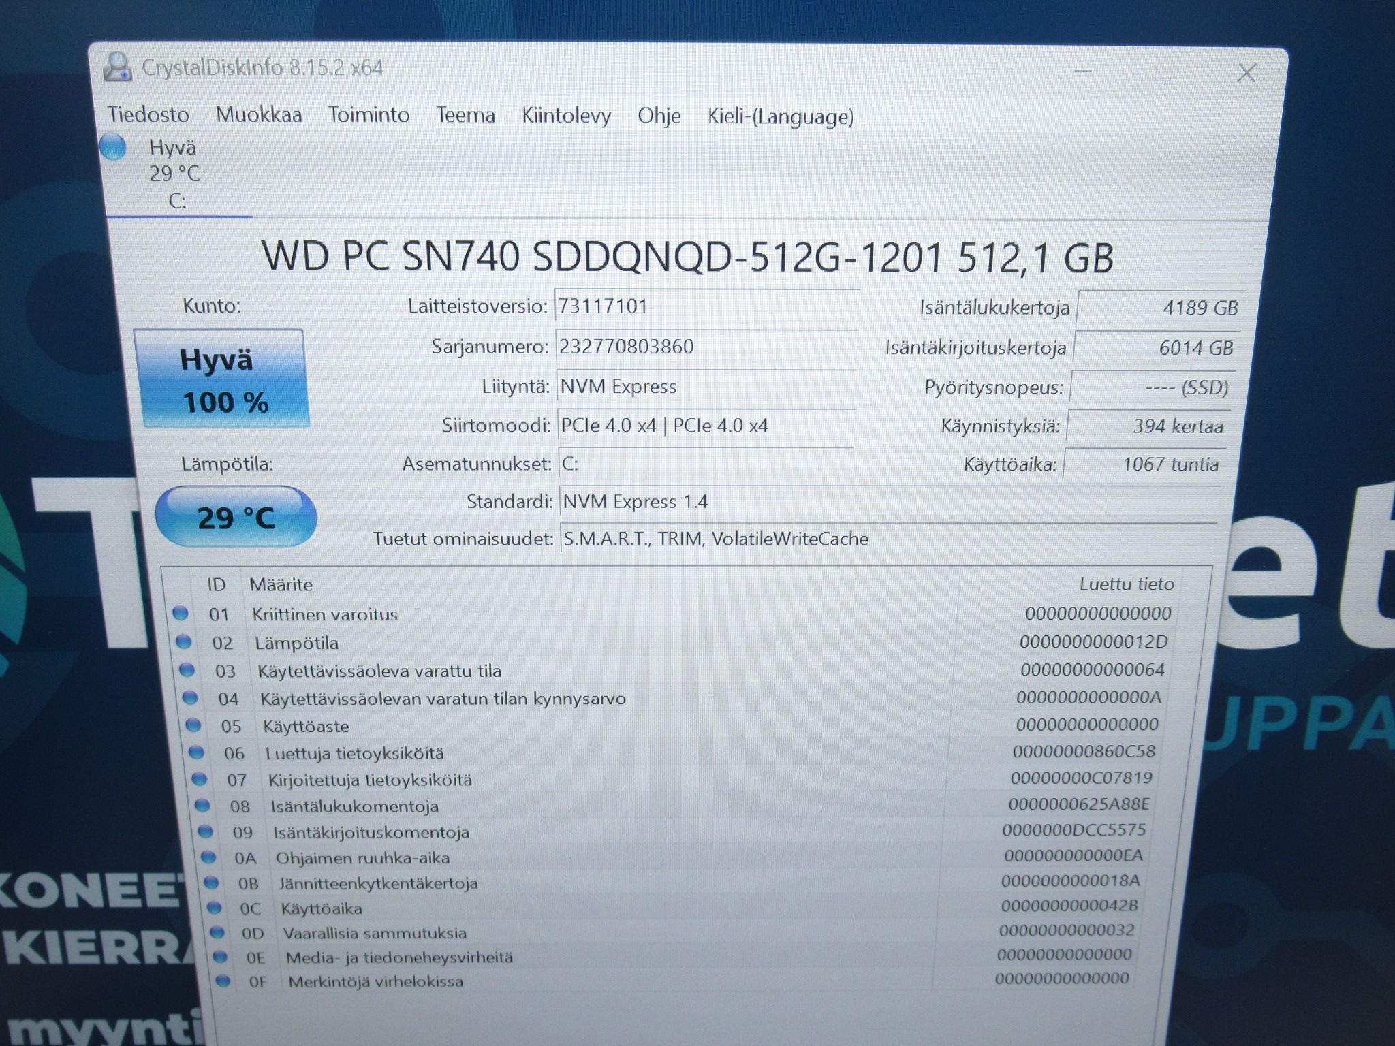This screenshot has width=1395, height=1046.
Task: Open the Kiintolevy menu
Action: click(x=566, y=116)
